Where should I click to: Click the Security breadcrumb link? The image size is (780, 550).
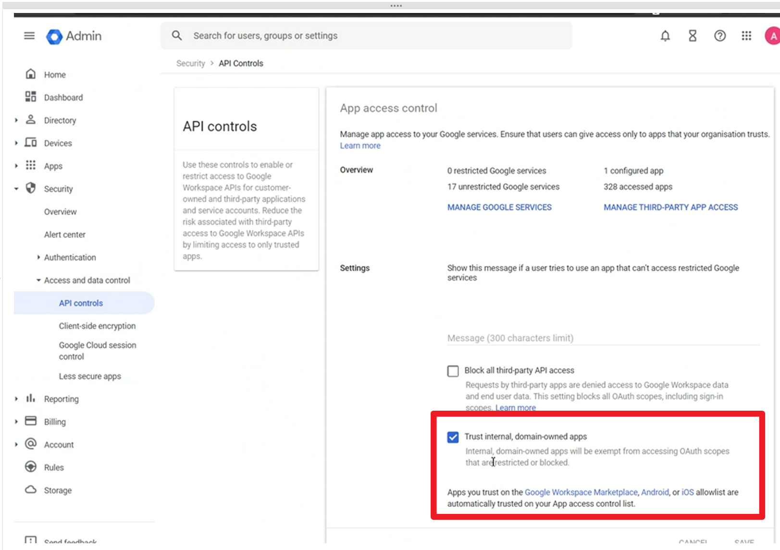pyautogui.click(x=190, y=63)
